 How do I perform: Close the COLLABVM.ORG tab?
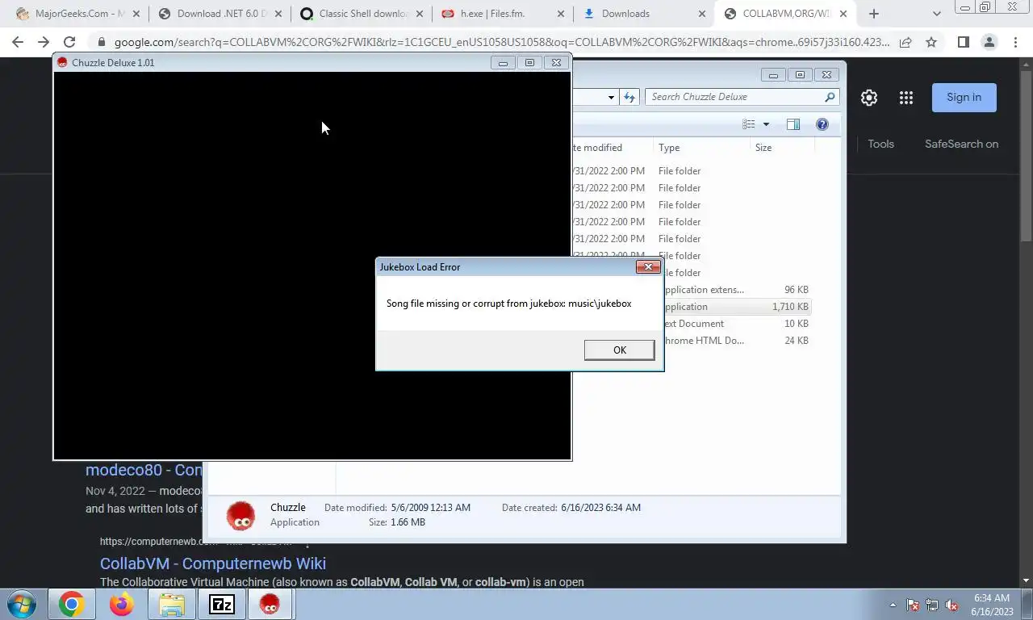pos(843,14)
